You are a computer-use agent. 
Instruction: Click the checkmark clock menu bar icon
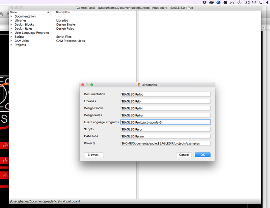click(x=232, y=2)
